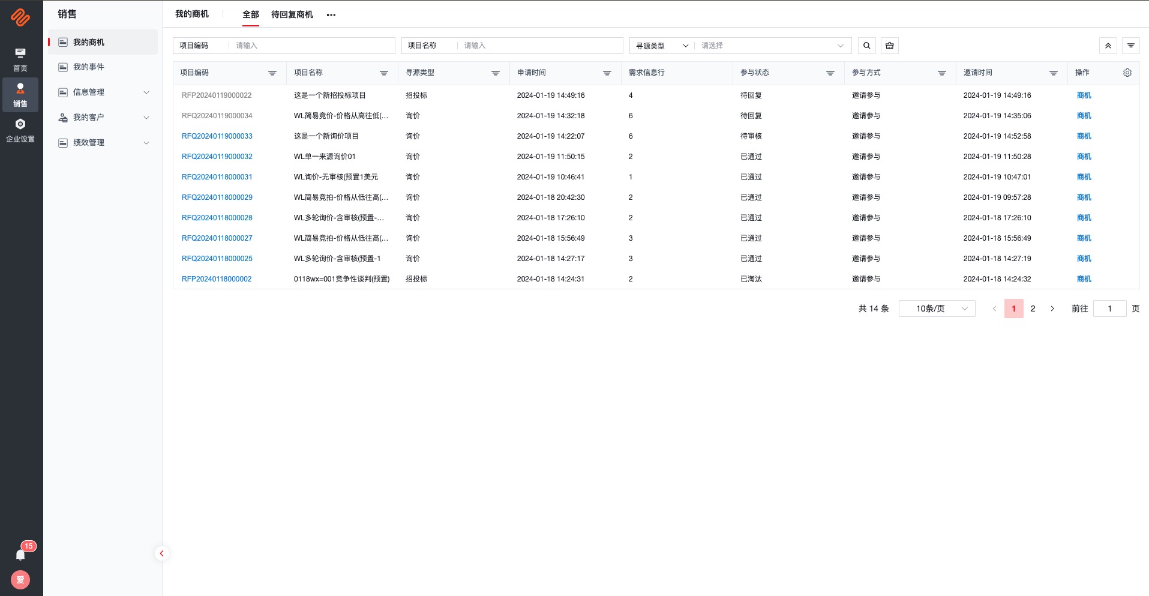Open the 寻源类型 filter field selector

click(x=662, y=46)
